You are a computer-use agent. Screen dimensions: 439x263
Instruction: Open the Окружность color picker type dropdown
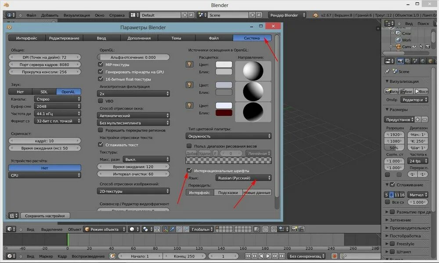(x=228, y=136)
